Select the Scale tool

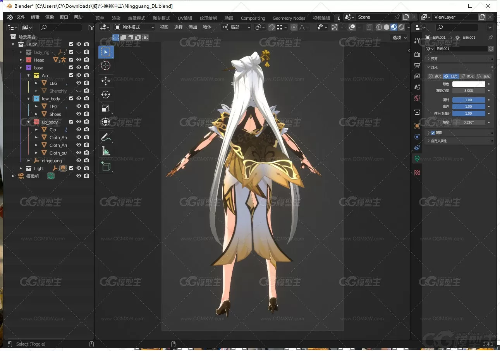pyautogui.click(x=106, y=108)
